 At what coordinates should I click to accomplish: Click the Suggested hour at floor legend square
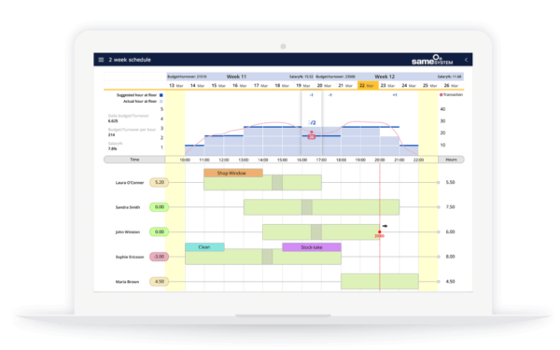point(161,95)
